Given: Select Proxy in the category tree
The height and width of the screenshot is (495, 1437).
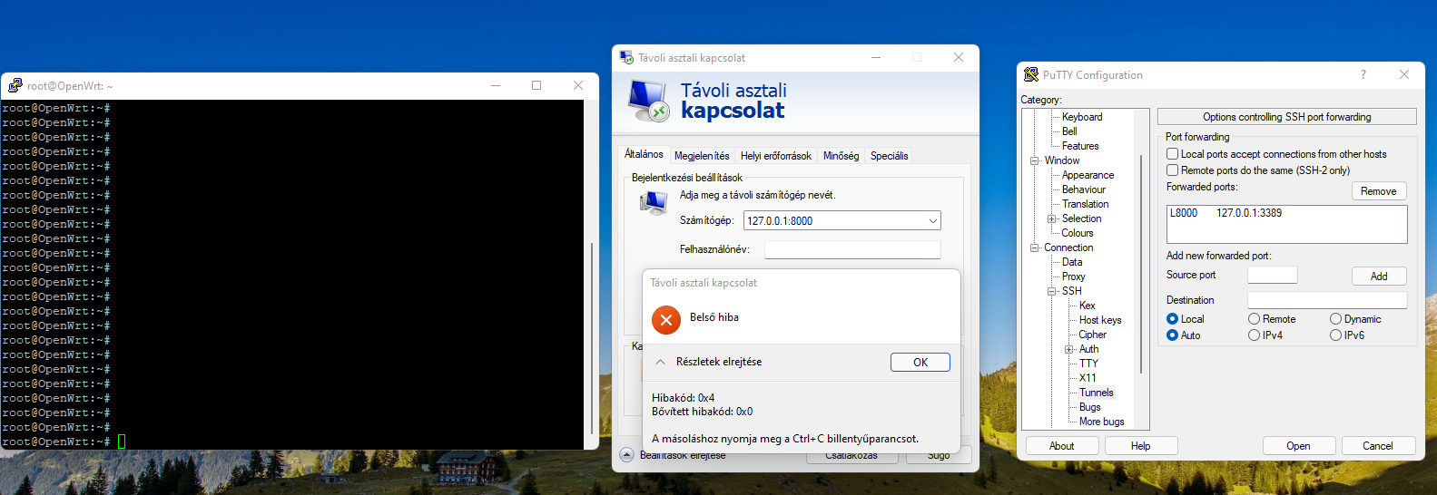Looking at the screenshot, I should (x=1074, y=277).
